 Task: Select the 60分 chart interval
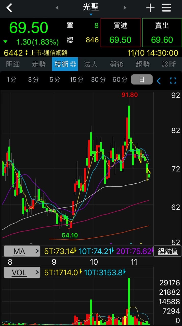(120, 80)
